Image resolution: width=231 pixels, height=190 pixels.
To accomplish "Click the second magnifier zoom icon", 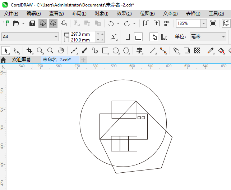I will coord(50,50).
